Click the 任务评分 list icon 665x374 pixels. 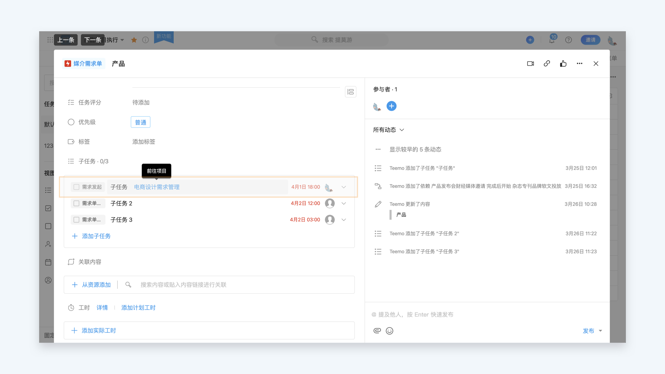point(71,103)
